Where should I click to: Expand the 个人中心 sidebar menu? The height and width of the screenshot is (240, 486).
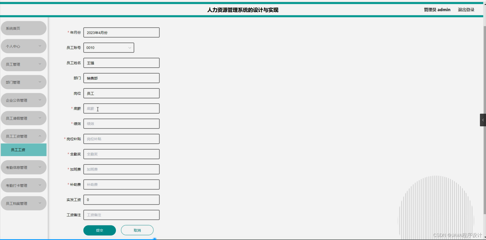point(24,46)
